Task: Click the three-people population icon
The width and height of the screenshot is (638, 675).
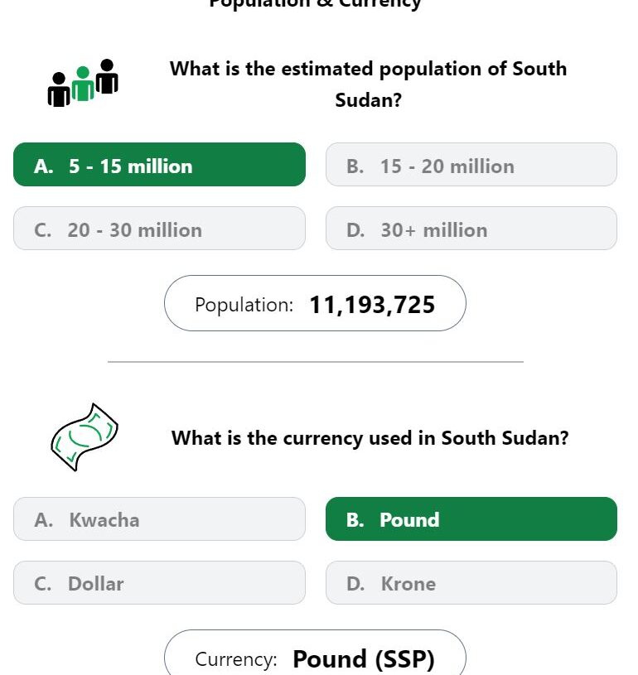Action: coord(83,83)
